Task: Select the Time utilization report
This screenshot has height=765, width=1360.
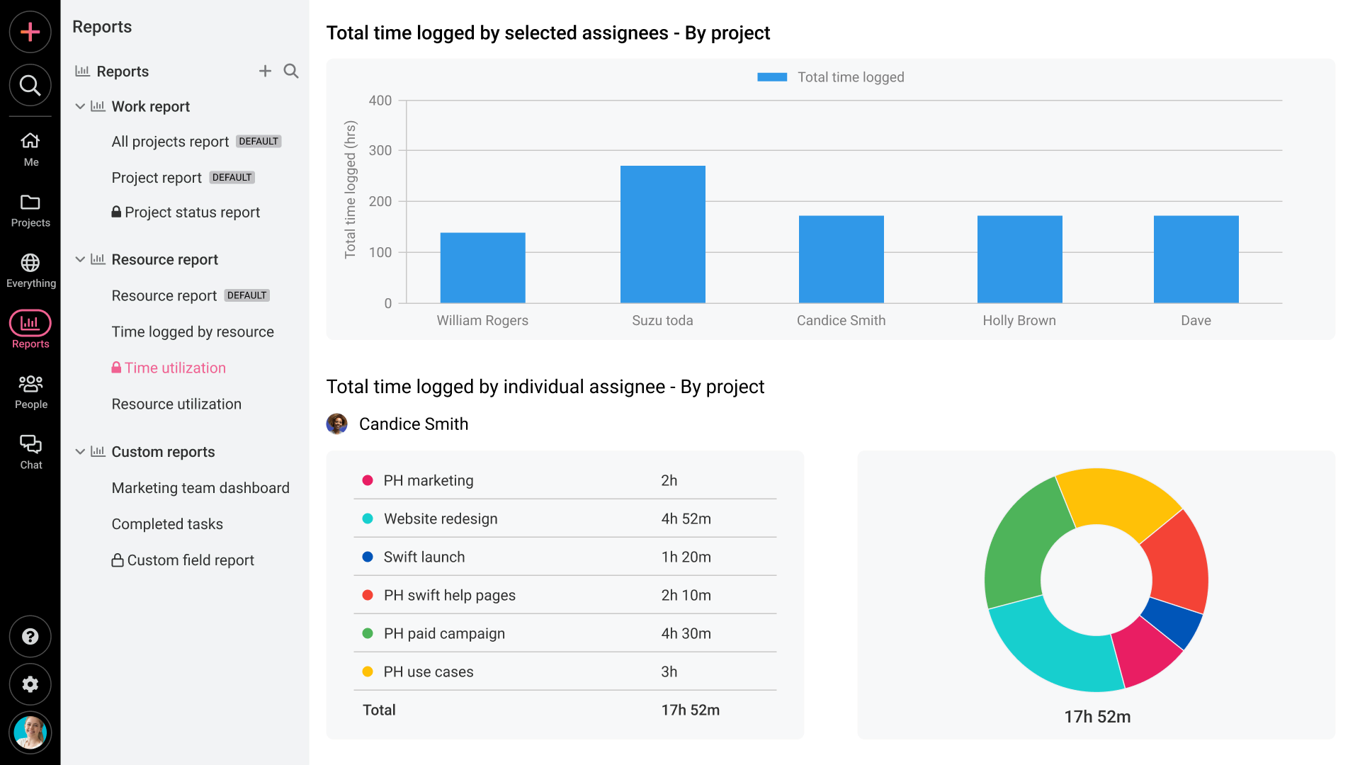Action: (x=174, y=368)
